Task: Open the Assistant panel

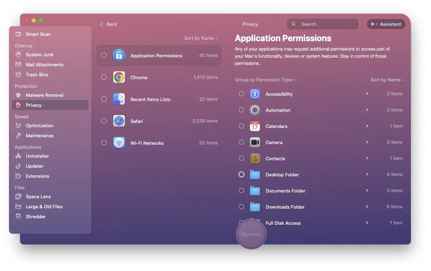Action: pos(386,24)
